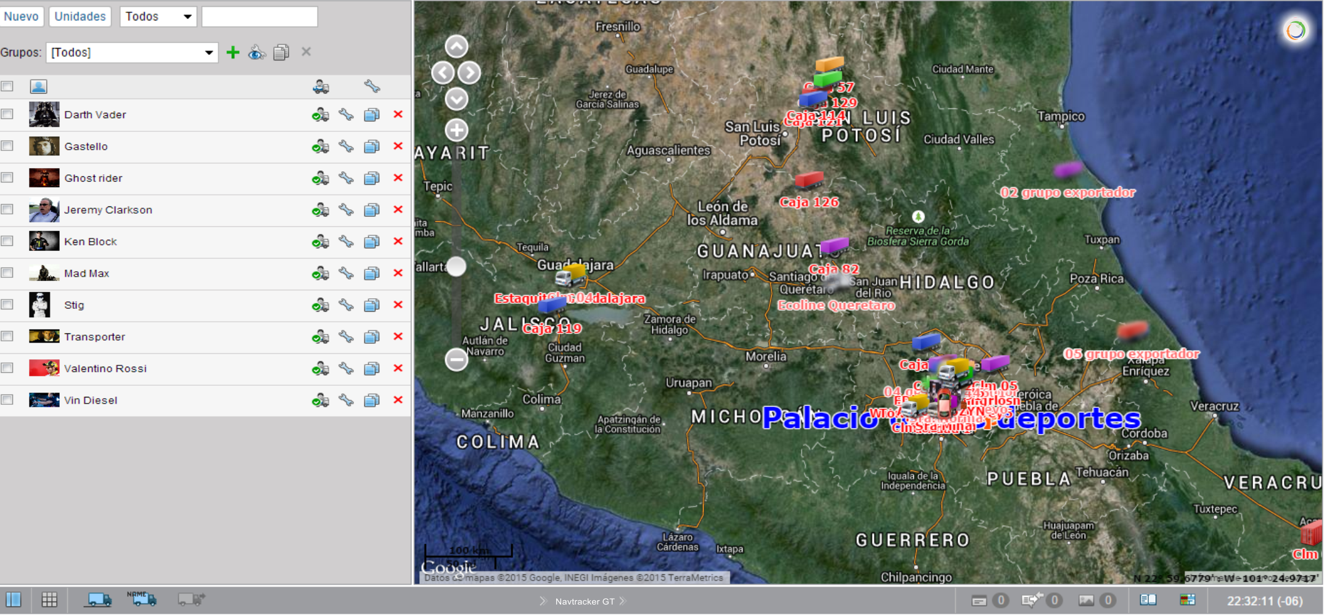
Task: Click the unit binding icon for Stig
Action: (x=320, y=305)
